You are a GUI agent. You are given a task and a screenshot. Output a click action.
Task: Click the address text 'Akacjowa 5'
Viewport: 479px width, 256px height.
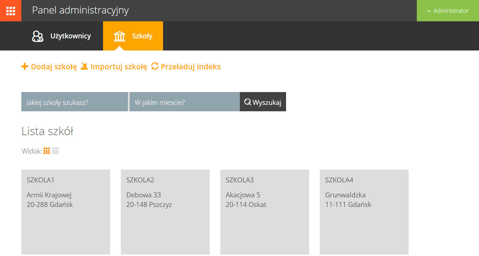(x=243, y=195)
